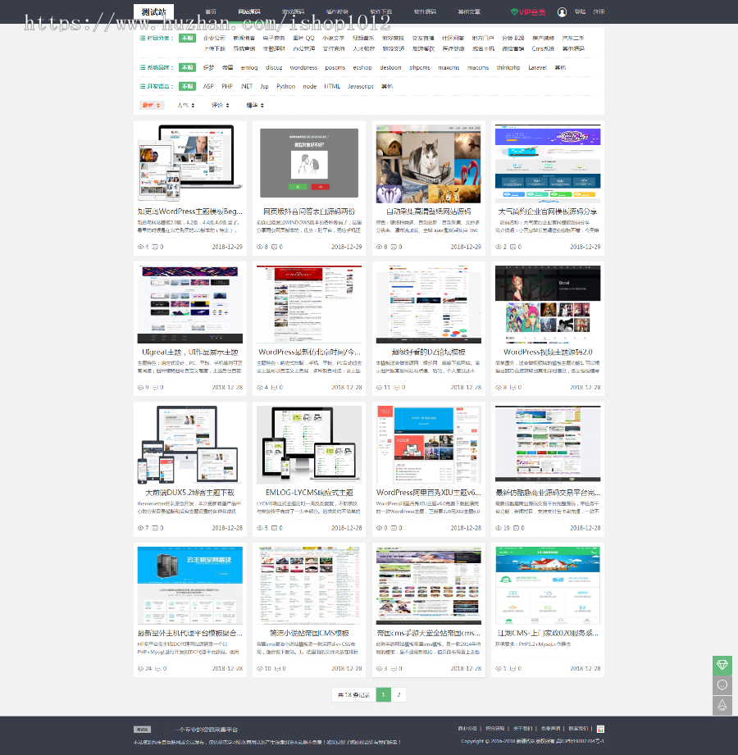Open 首页 in the top navigation
The width and height of the screenshot is (738, 755).
coord(211,11)
